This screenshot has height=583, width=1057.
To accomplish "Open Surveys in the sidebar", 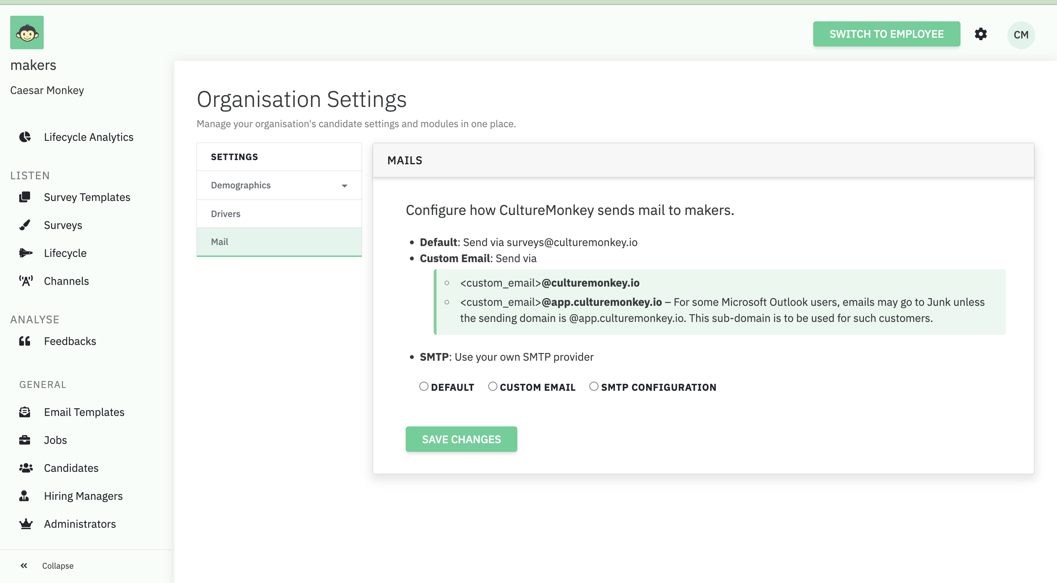I will pos(63,225).
